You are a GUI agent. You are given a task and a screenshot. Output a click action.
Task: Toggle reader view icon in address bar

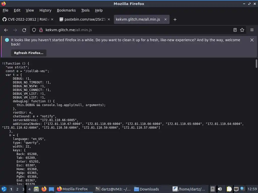(x=235, y=30)
